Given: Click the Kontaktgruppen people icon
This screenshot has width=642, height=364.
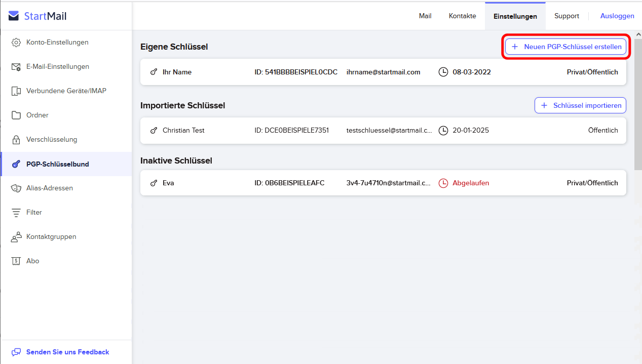Looking at the screenshot, I should [x=16, y=237].
